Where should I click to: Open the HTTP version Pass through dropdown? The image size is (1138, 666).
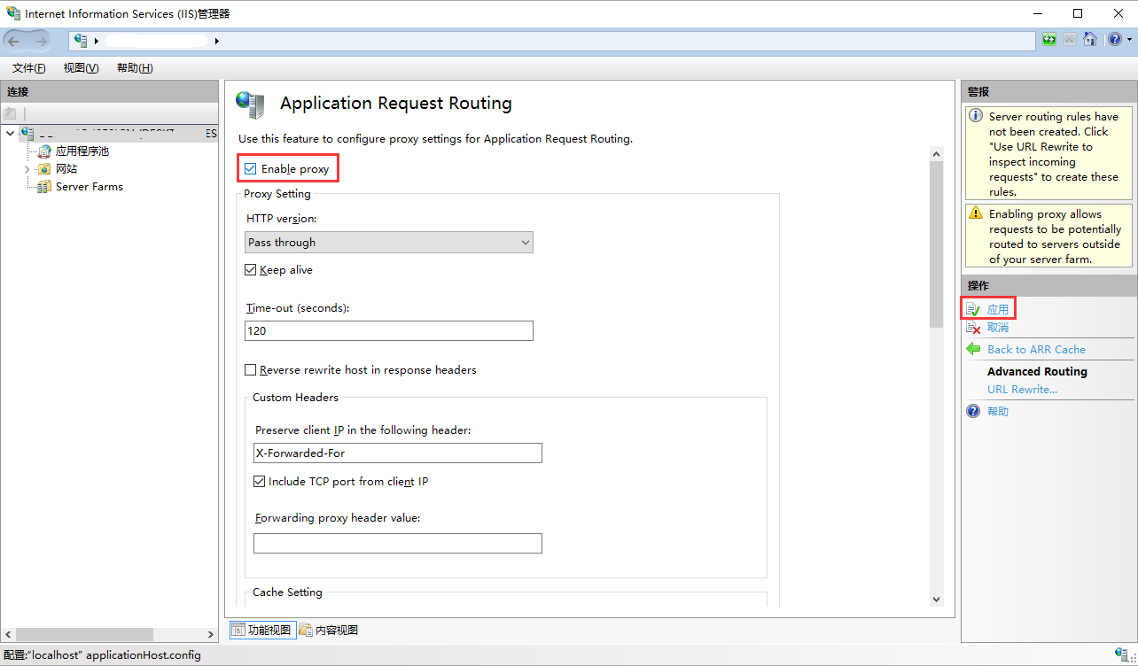click(389, 243)
